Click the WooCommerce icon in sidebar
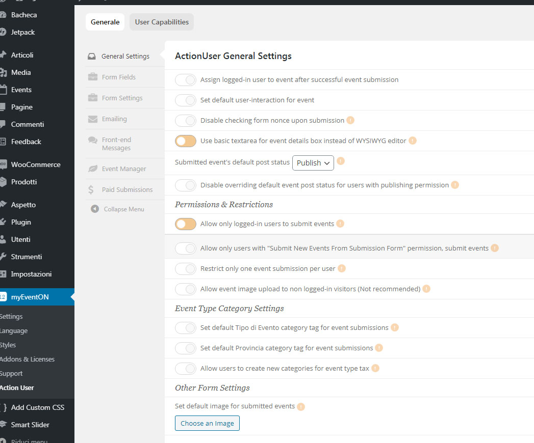534x443 pixels. (x=3, y=164)
